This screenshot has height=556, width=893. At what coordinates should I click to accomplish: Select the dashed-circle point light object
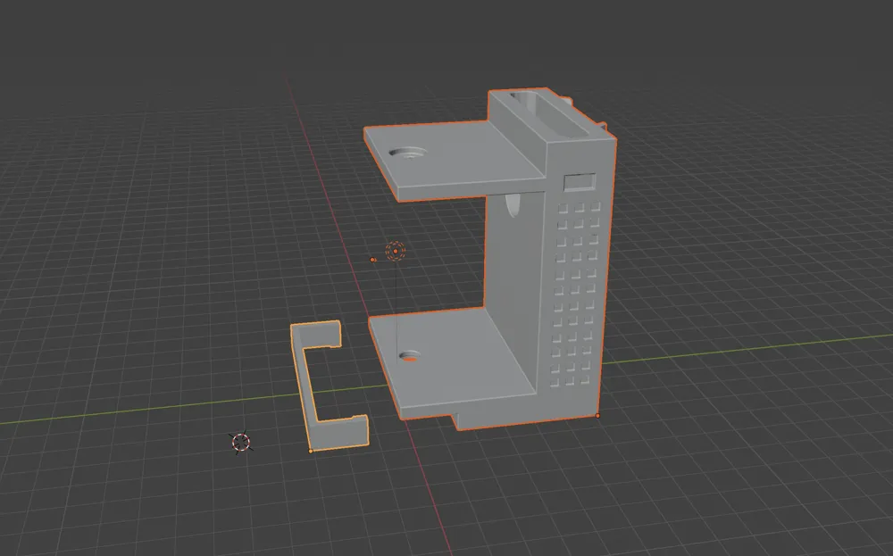pos(396,251)
